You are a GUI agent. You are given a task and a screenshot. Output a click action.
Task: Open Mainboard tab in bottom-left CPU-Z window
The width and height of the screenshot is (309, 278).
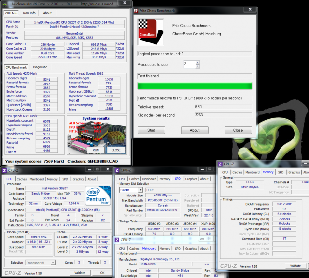[37, 179]
